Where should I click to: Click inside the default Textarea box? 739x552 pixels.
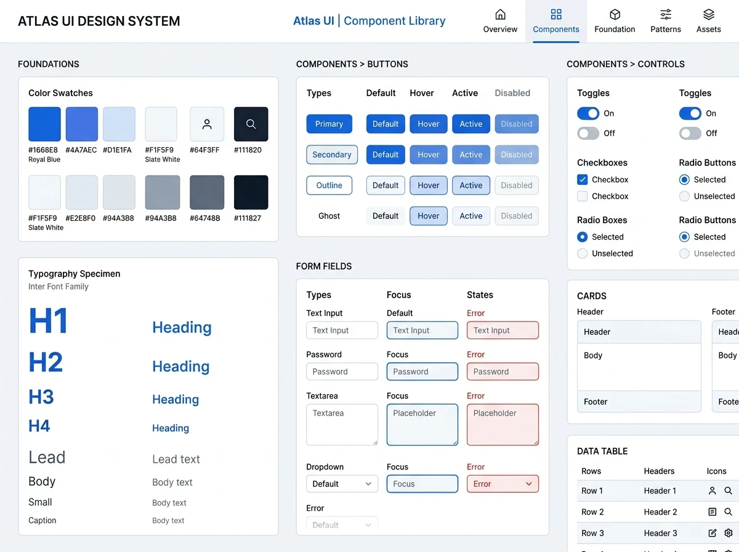coord(342,424)
